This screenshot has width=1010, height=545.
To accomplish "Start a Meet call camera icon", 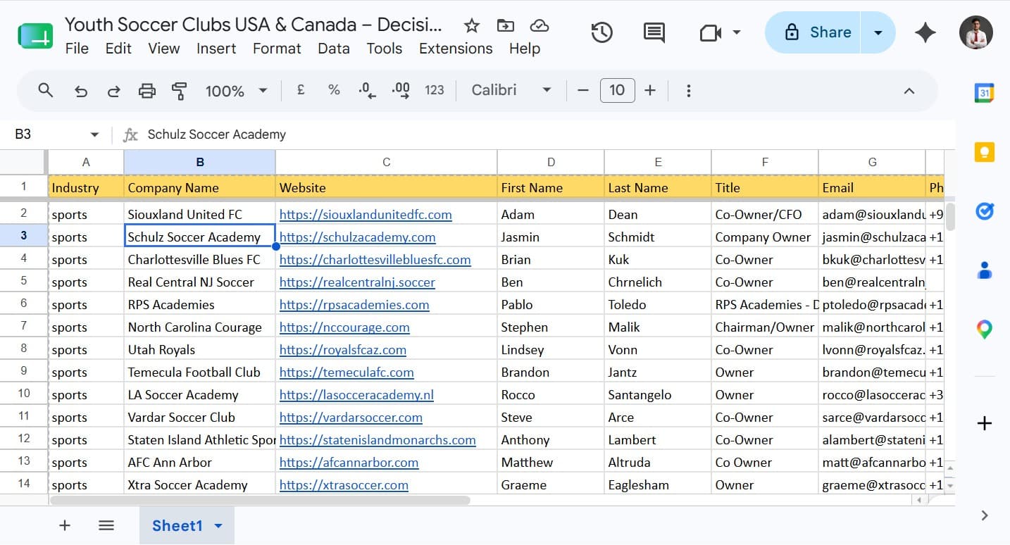I will click(x=709, y=32).
